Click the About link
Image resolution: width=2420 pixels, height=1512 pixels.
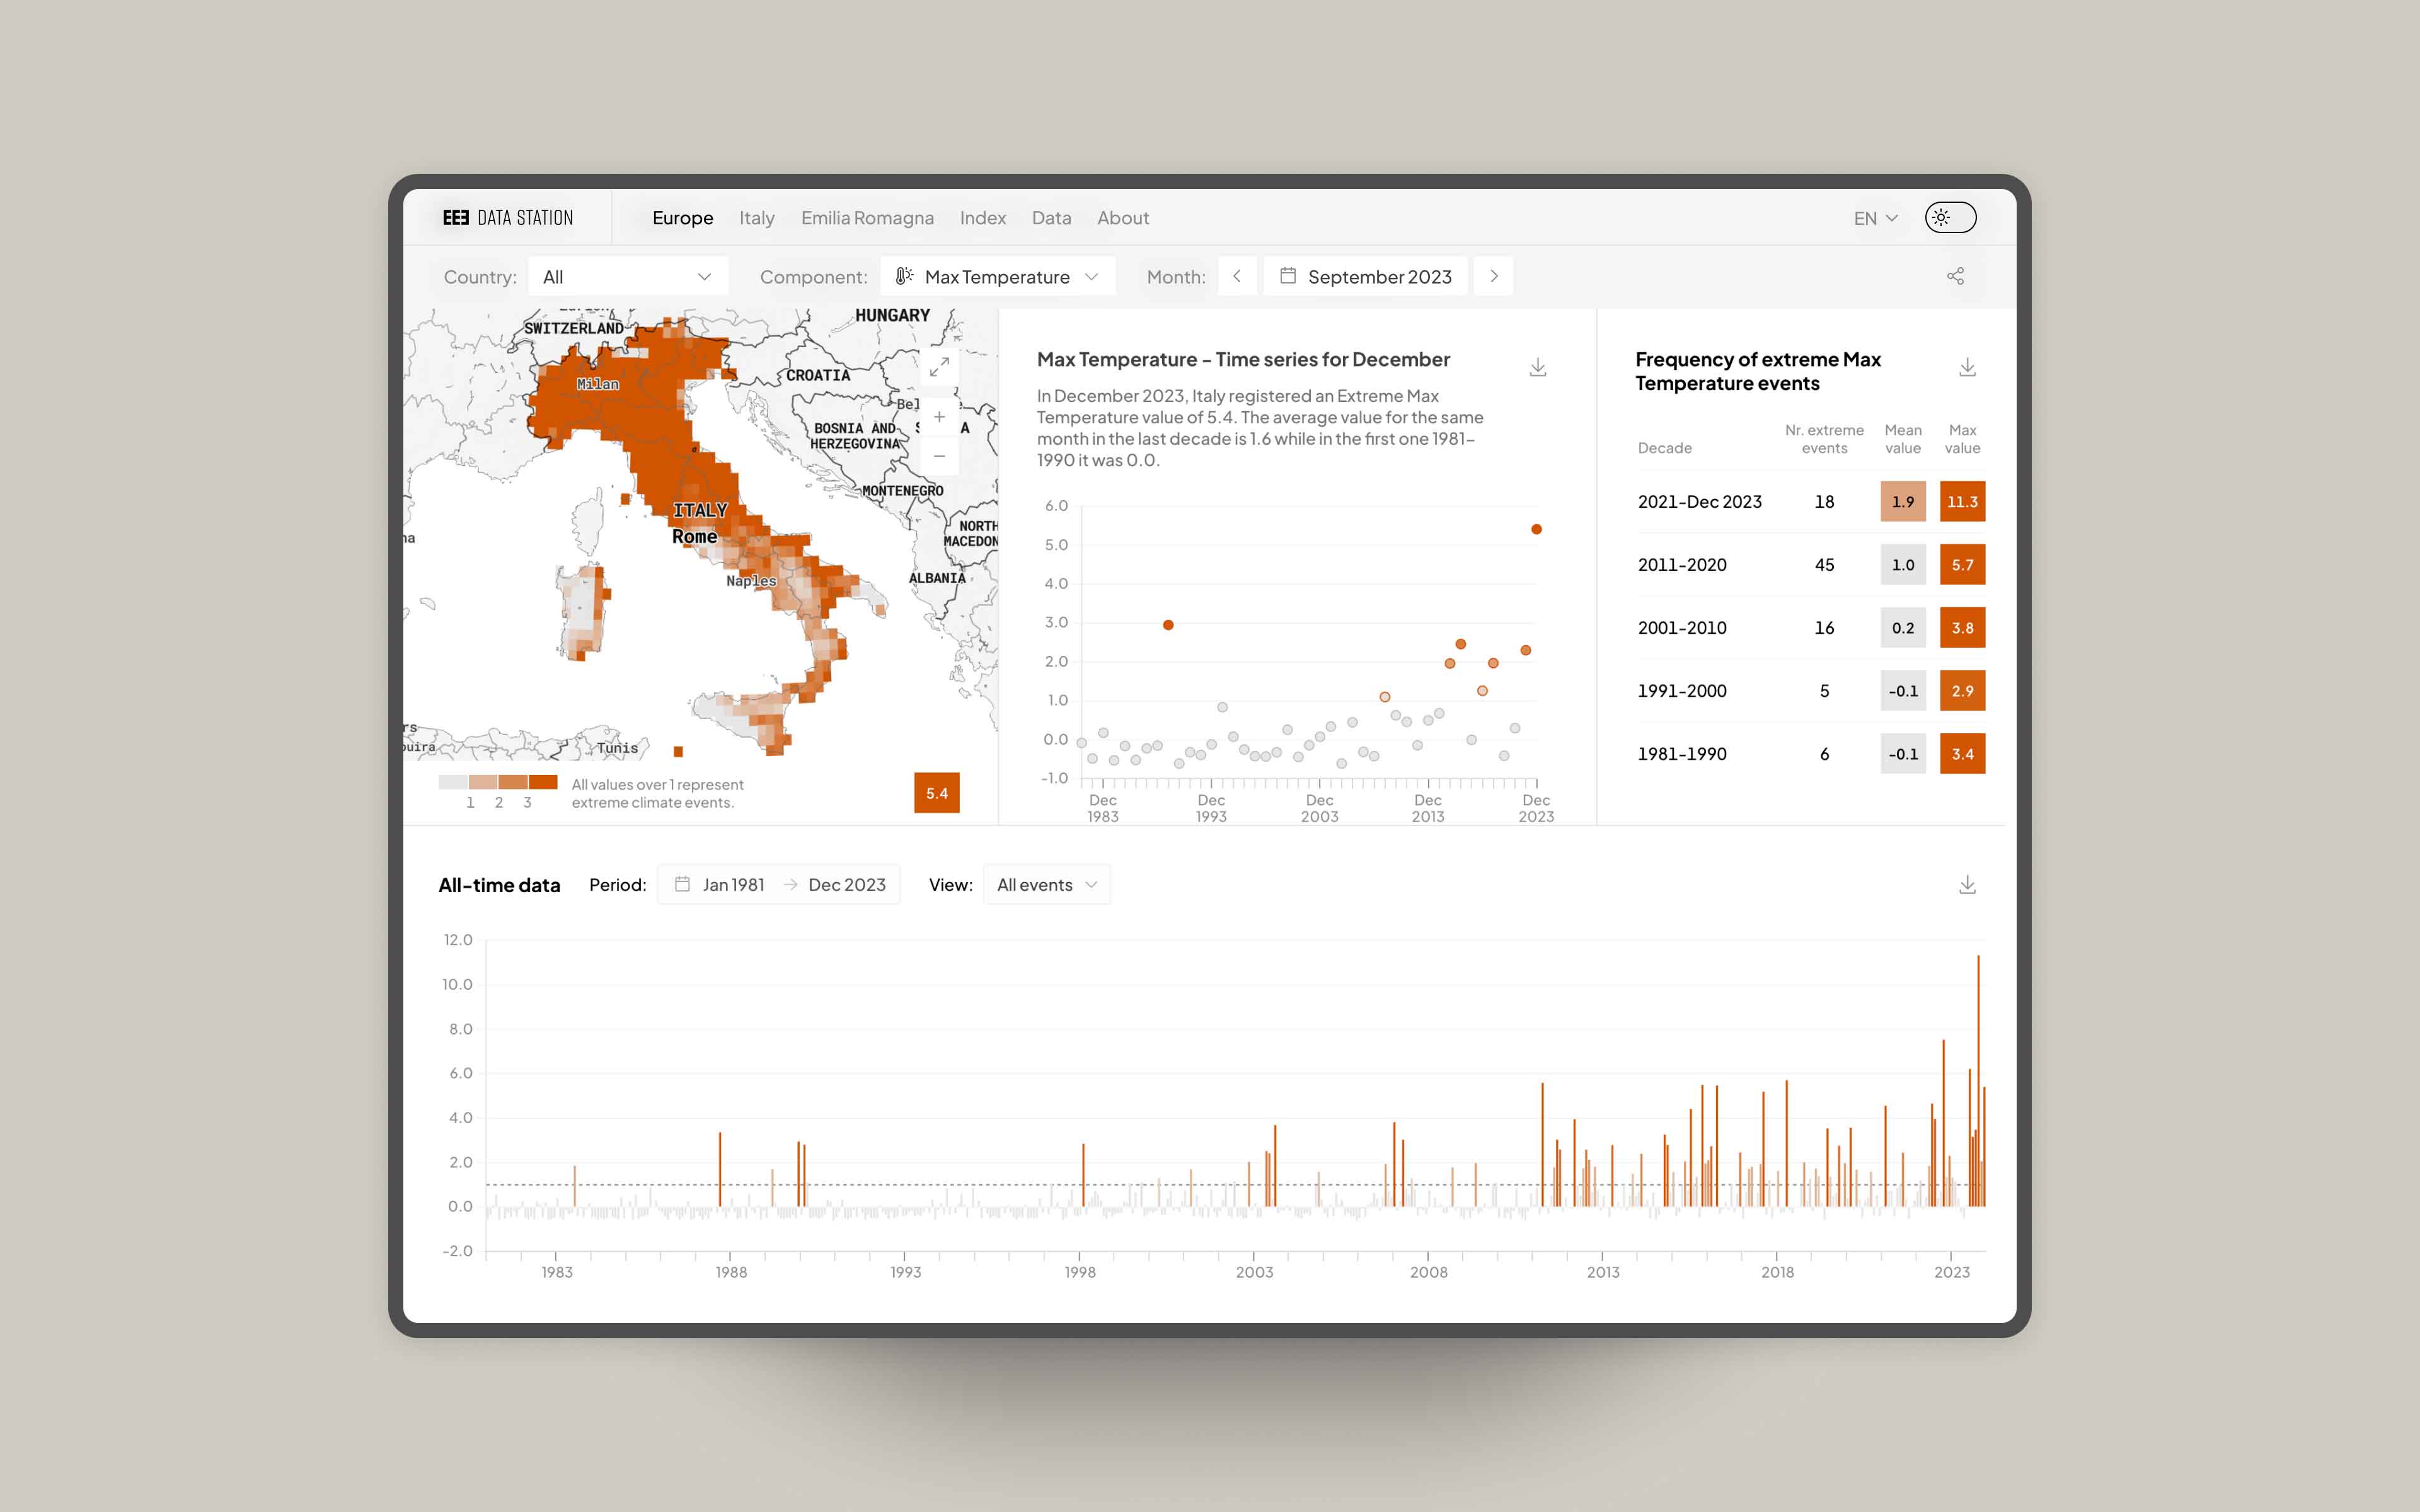pyautogui.click(x=1122, y=217)
